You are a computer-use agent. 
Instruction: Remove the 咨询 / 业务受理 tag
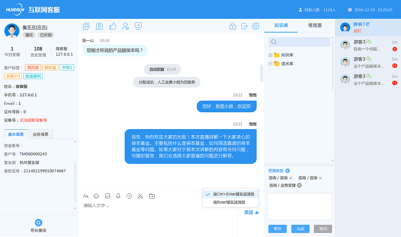pos(299,185)
